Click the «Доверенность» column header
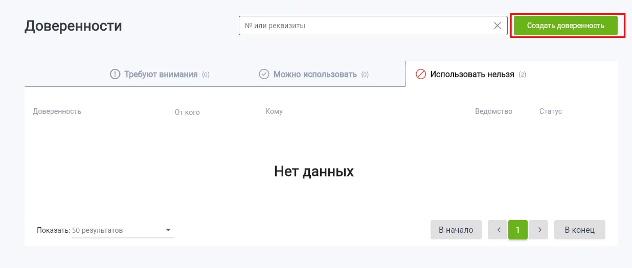 (x=57, y=111)
